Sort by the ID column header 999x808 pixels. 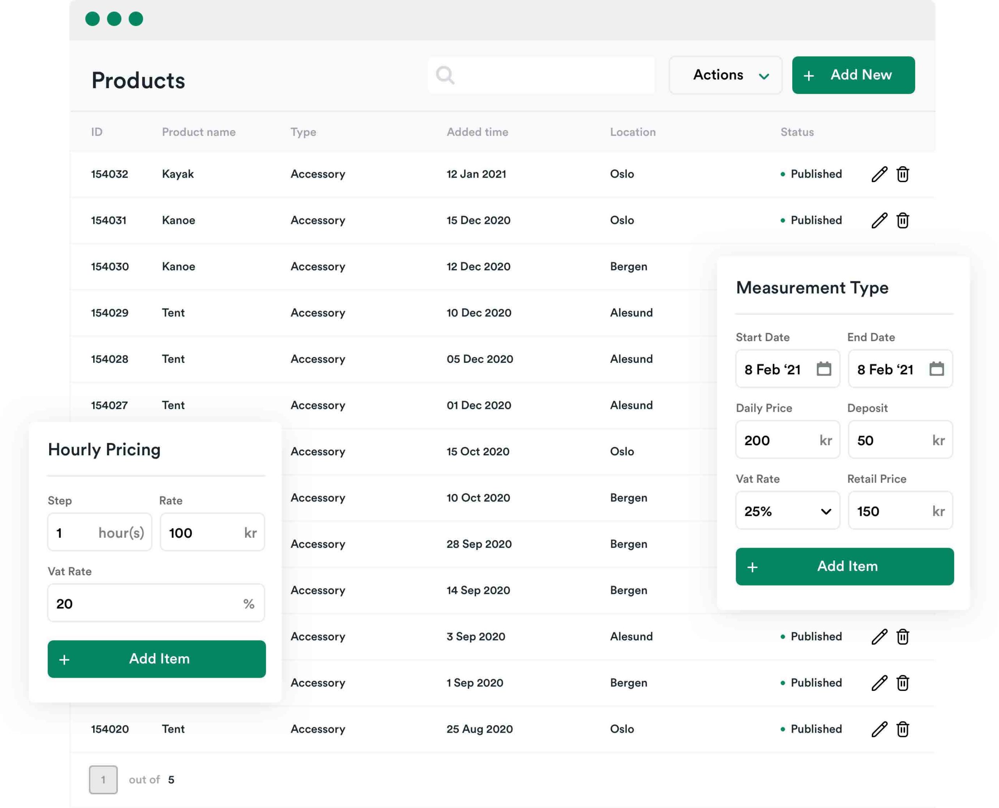97,132
